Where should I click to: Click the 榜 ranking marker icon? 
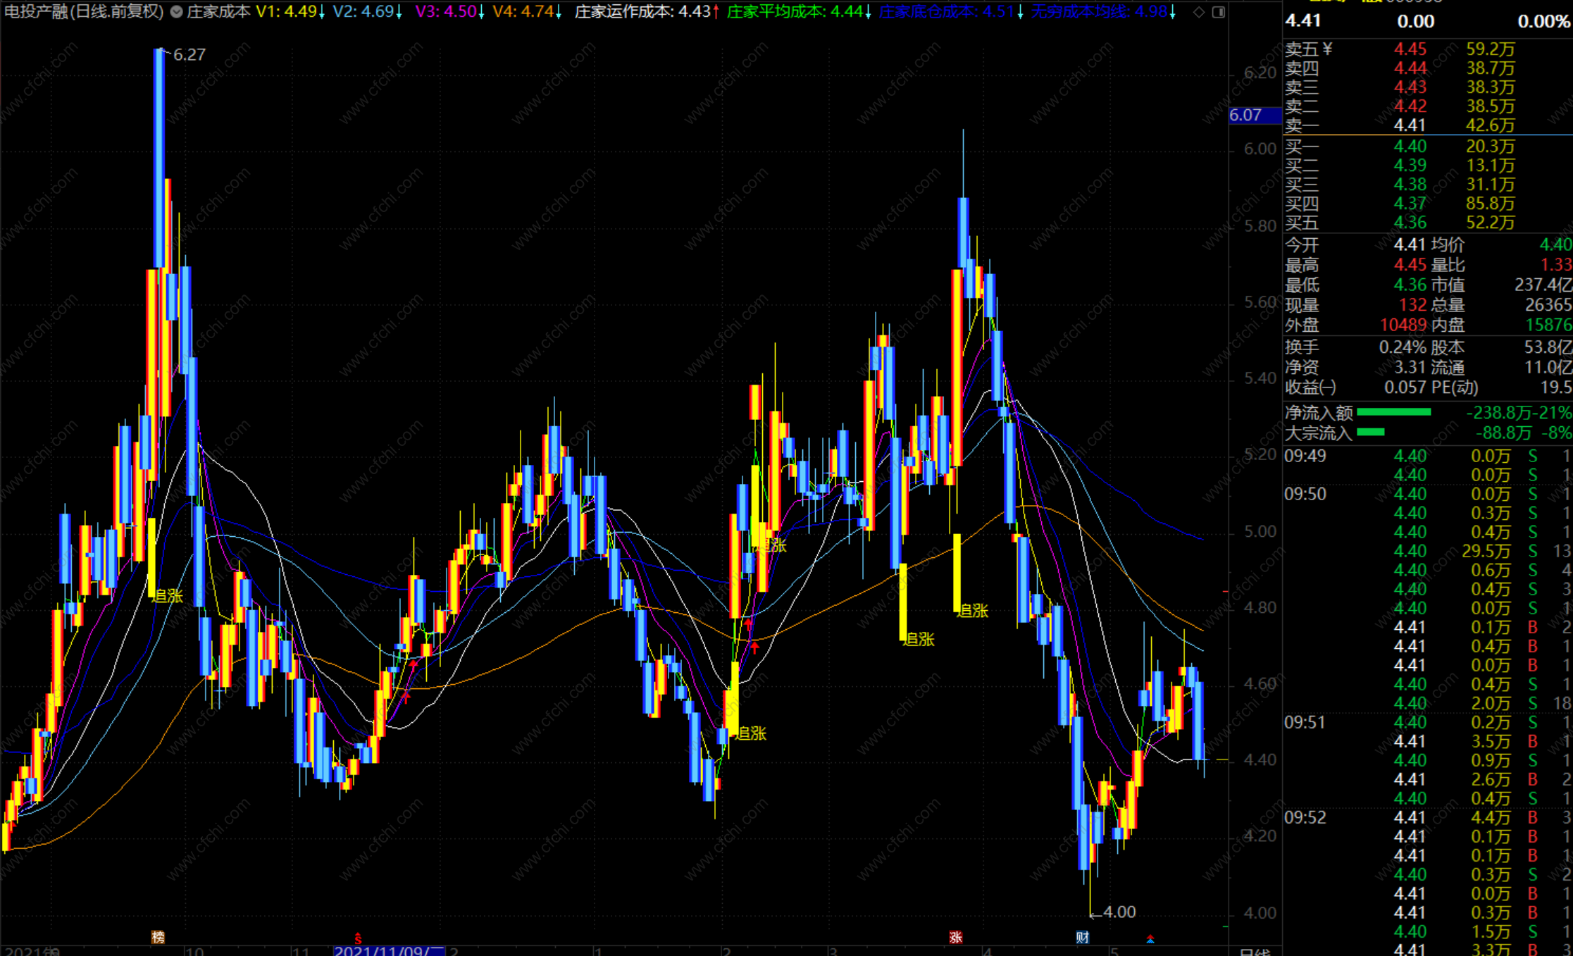[x=158, y=937]
